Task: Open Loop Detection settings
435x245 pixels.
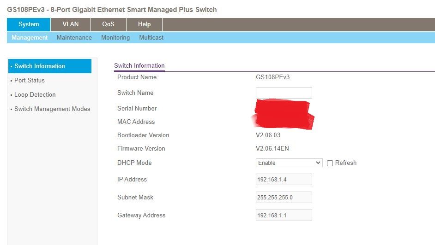Action: tap(35, 95)
